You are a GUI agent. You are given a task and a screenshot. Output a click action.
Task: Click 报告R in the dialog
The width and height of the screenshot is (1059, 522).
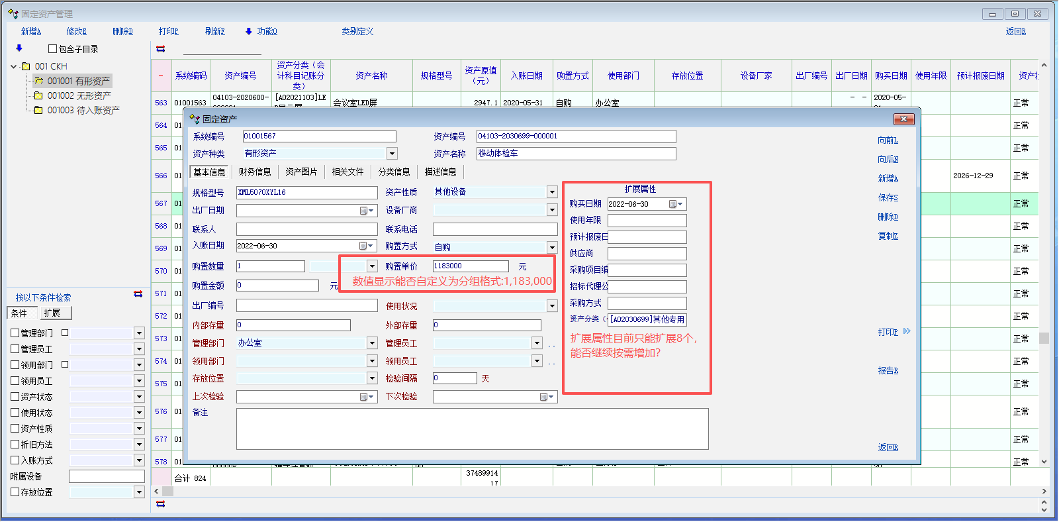point(888,371)
